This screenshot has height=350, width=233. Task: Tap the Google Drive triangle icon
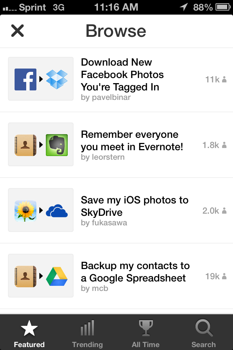[x=57, y=276]
